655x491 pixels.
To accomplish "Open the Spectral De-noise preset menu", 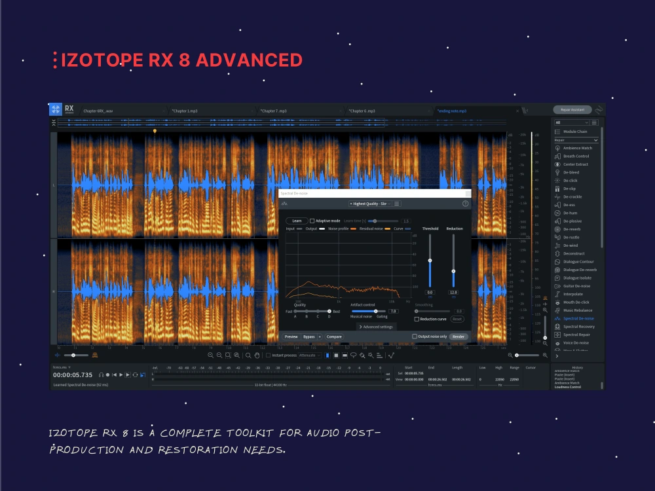I will [397, 204].
